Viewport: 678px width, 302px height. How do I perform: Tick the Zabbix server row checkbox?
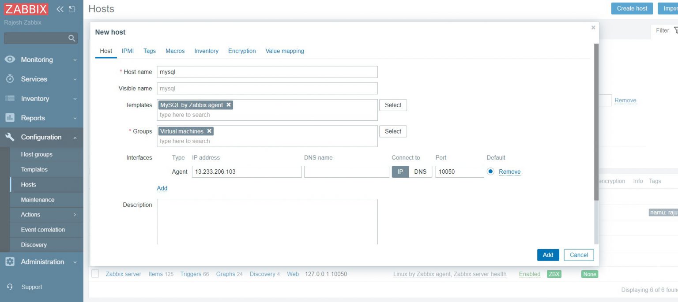(95, 274)
